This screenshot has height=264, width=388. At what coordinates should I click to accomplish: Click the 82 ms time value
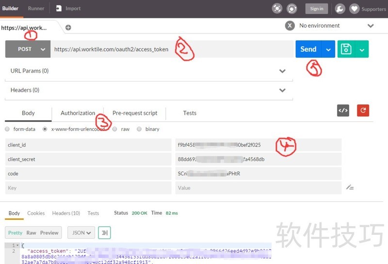172,213
